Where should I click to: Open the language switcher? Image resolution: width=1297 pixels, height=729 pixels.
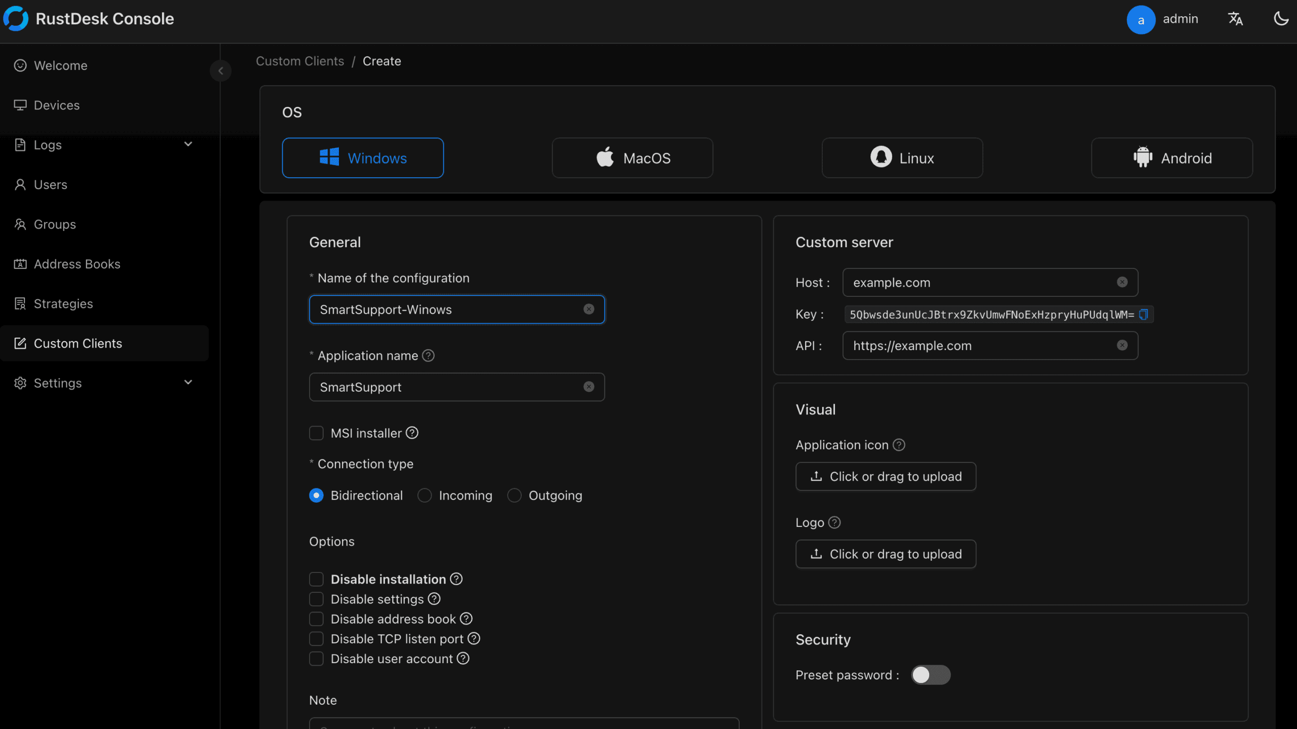(x=1235, y=19)
